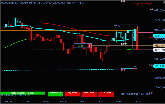Select the 5811,10 cyan price marker

tap(159, 66)
